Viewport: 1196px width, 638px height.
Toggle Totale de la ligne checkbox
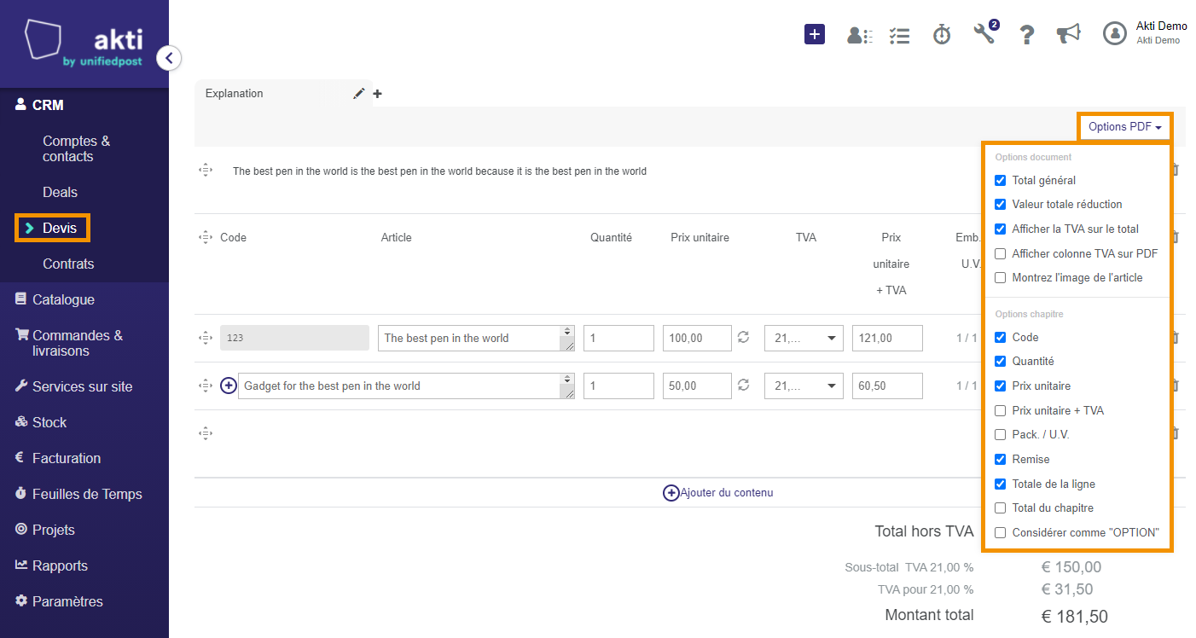1001,484
